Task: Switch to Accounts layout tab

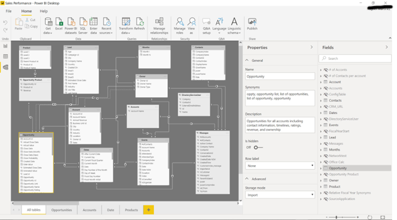Action: 89,210
